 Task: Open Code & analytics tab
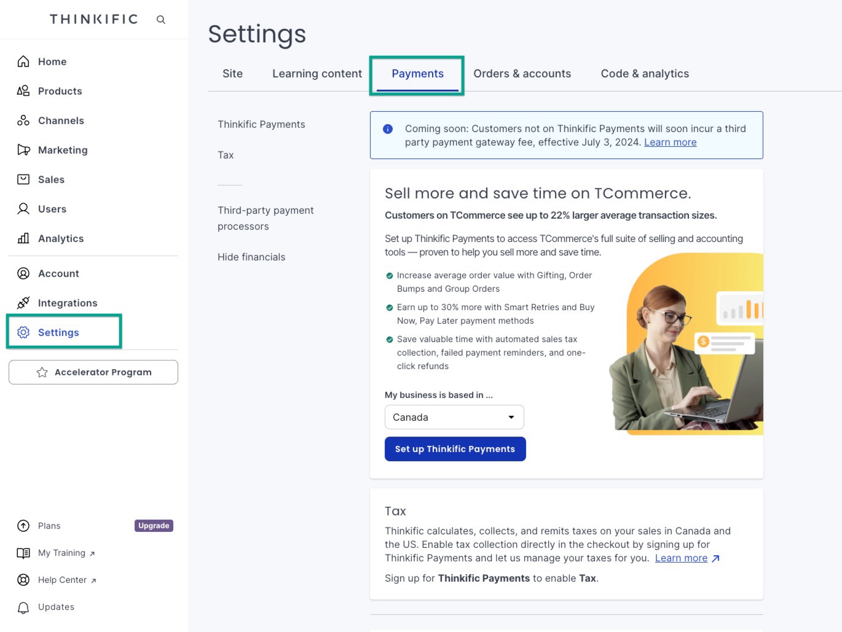tap(645, 74)
